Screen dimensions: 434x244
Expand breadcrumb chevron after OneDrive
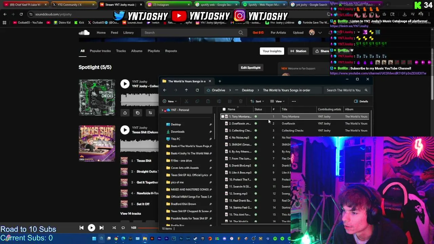pos(230,90)
